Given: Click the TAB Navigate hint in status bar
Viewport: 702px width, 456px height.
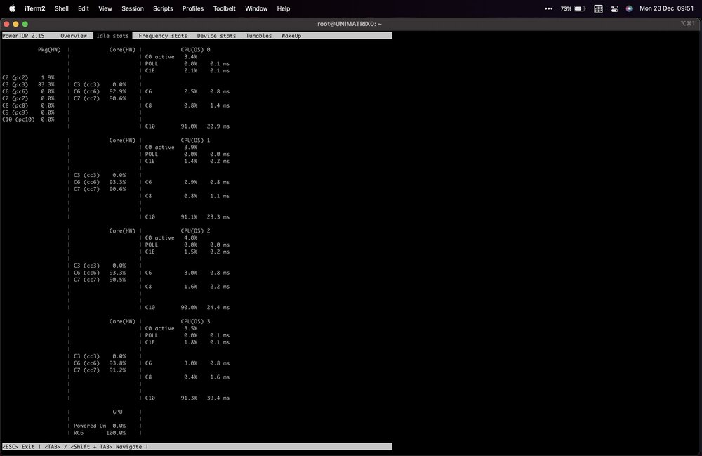Looking at the screenshot, I should click(x=93, y=447).
